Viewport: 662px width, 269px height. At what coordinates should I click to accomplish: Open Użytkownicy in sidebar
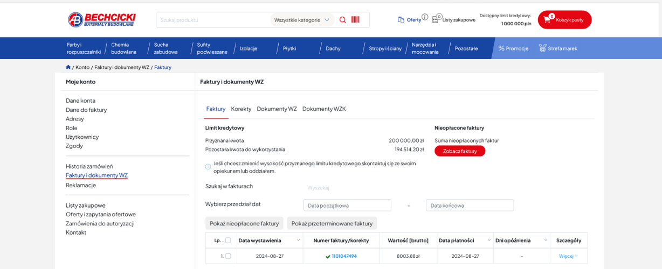[x=82, y=137]
